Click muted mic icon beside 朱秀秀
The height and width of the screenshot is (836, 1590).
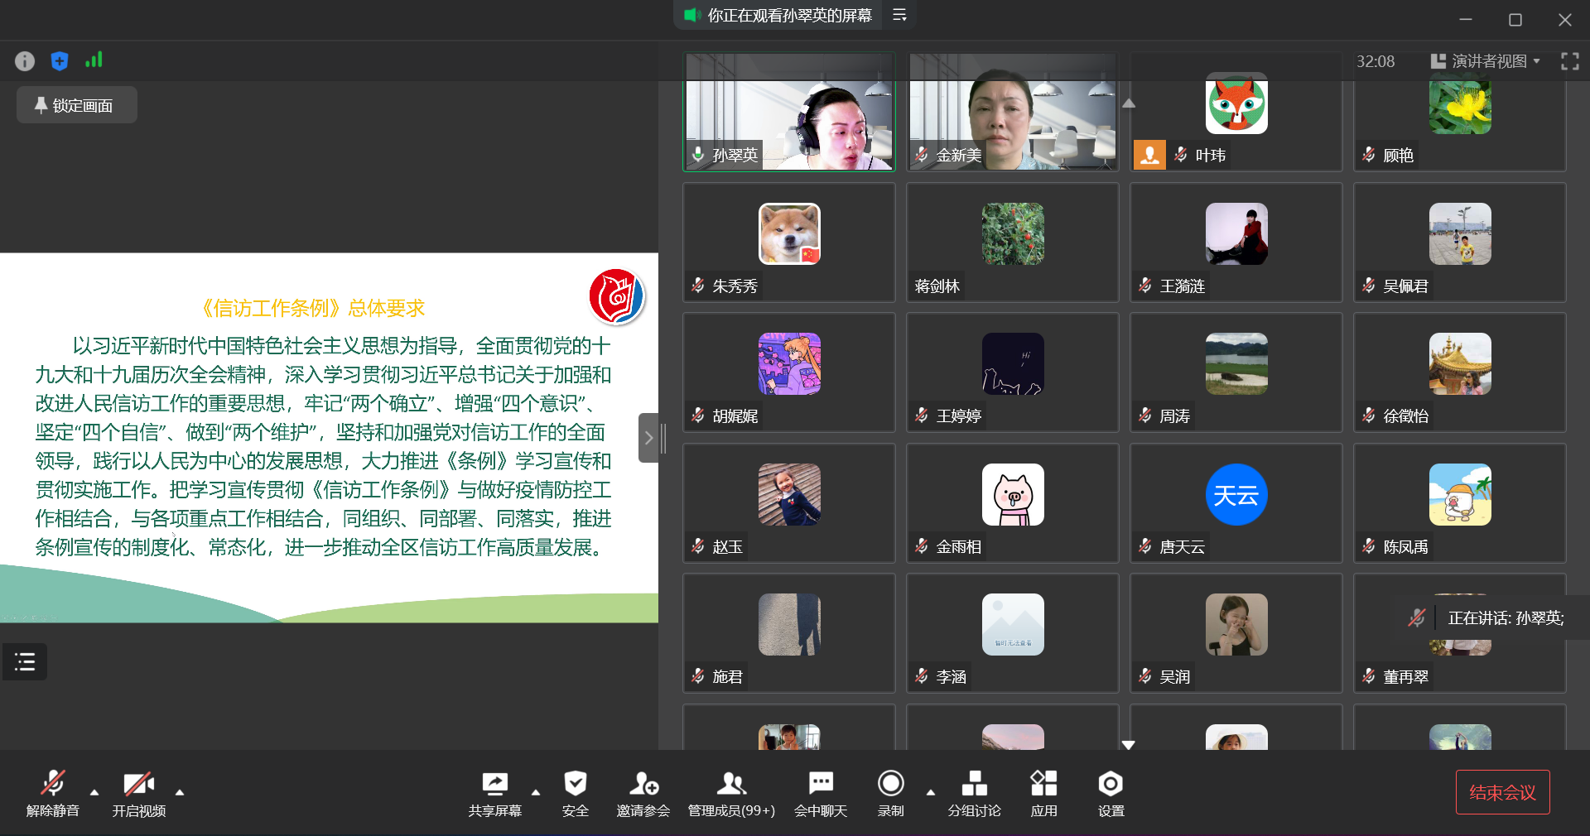tap(698, 286)
